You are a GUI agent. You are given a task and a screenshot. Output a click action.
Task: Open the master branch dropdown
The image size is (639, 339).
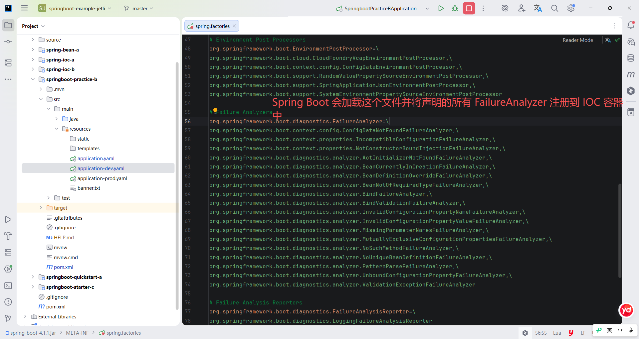[138, 8]
